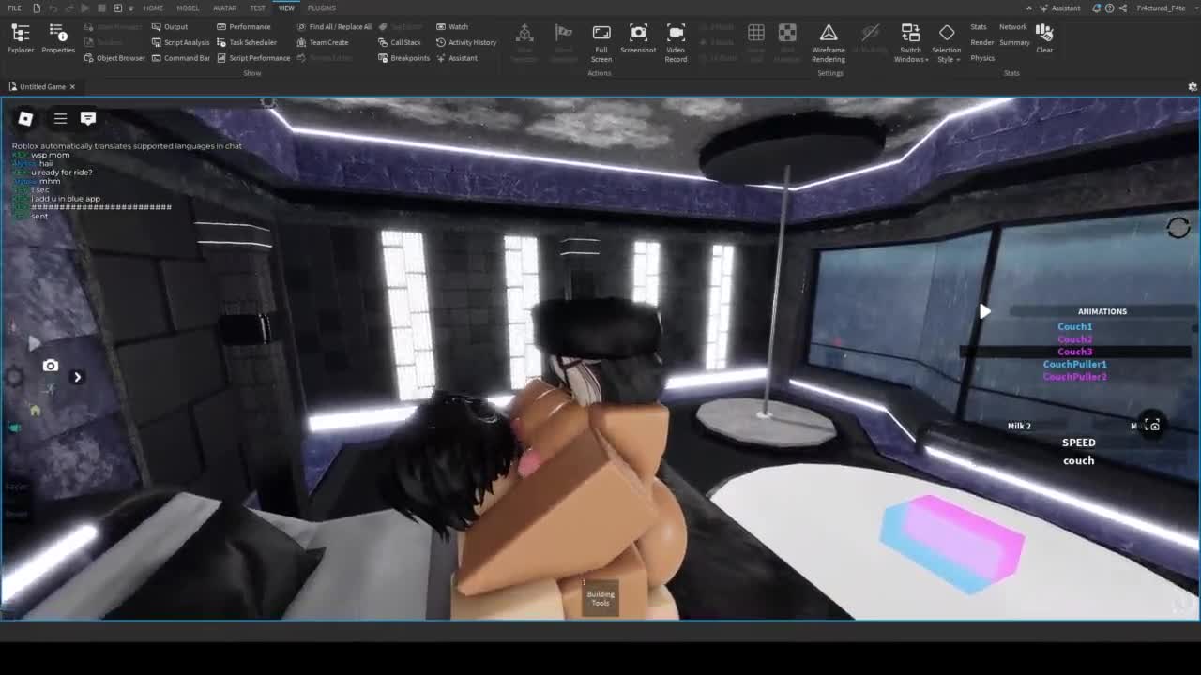The image size is (1201, 675).
Task: Switch to the PLUGINS ribbon tab
Action: pyautogui.click(x=321, y=7)
